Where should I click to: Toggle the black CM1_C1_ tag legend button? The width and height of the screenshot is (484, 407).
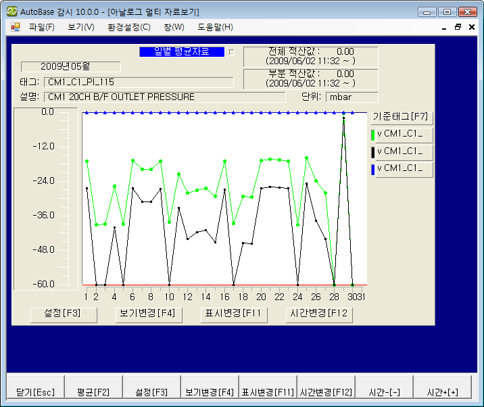tap(404, 152)
